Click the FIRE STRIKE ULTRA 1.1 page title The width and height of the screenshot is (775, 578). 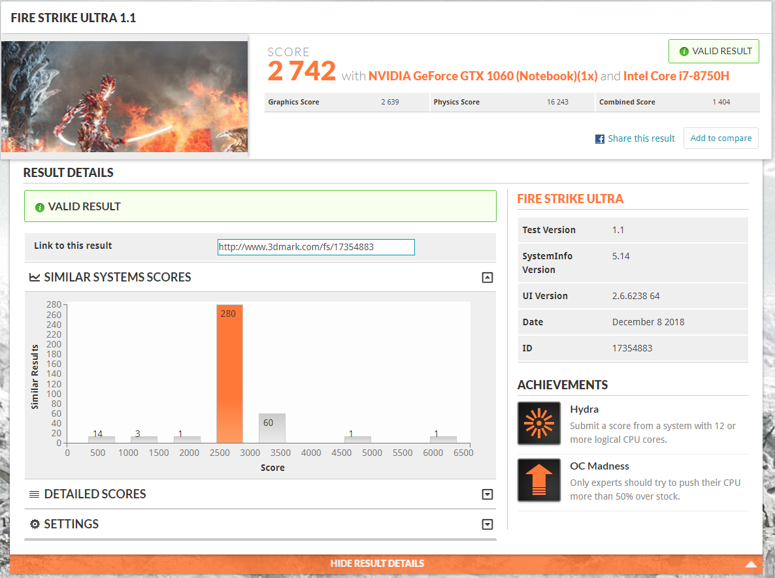[x=73, y=18]
